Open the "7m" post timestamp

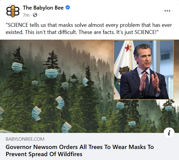coord(26,15)
